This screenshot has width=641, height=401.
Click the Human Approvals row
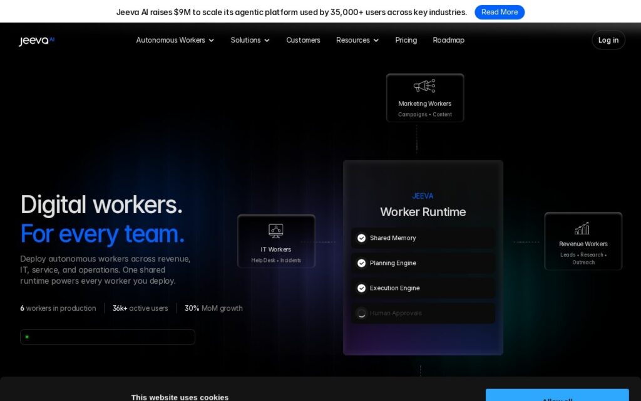[423, 313]
